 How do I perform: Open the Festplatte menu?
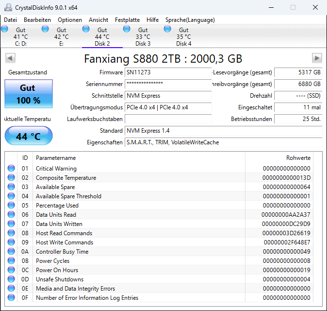(128, 20)
